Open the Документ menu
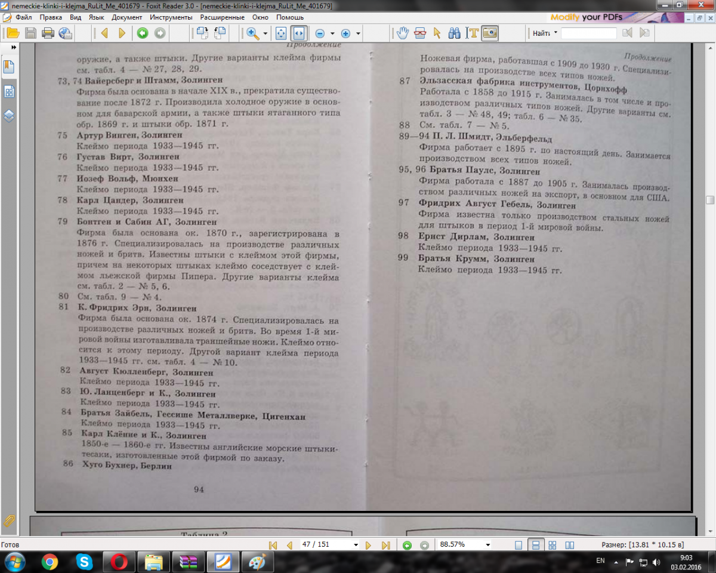716x573 pixels. (x=127, y=17)
